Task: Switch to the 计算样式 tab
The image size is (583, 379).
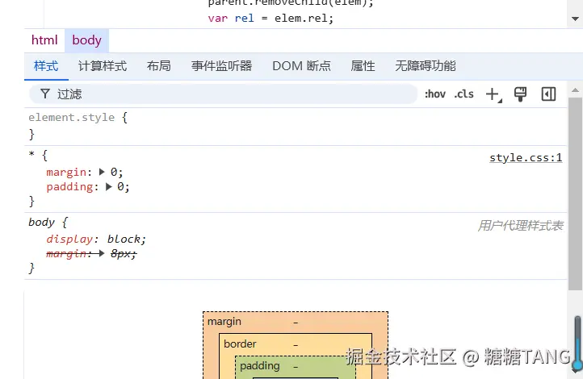Action: 103,66
